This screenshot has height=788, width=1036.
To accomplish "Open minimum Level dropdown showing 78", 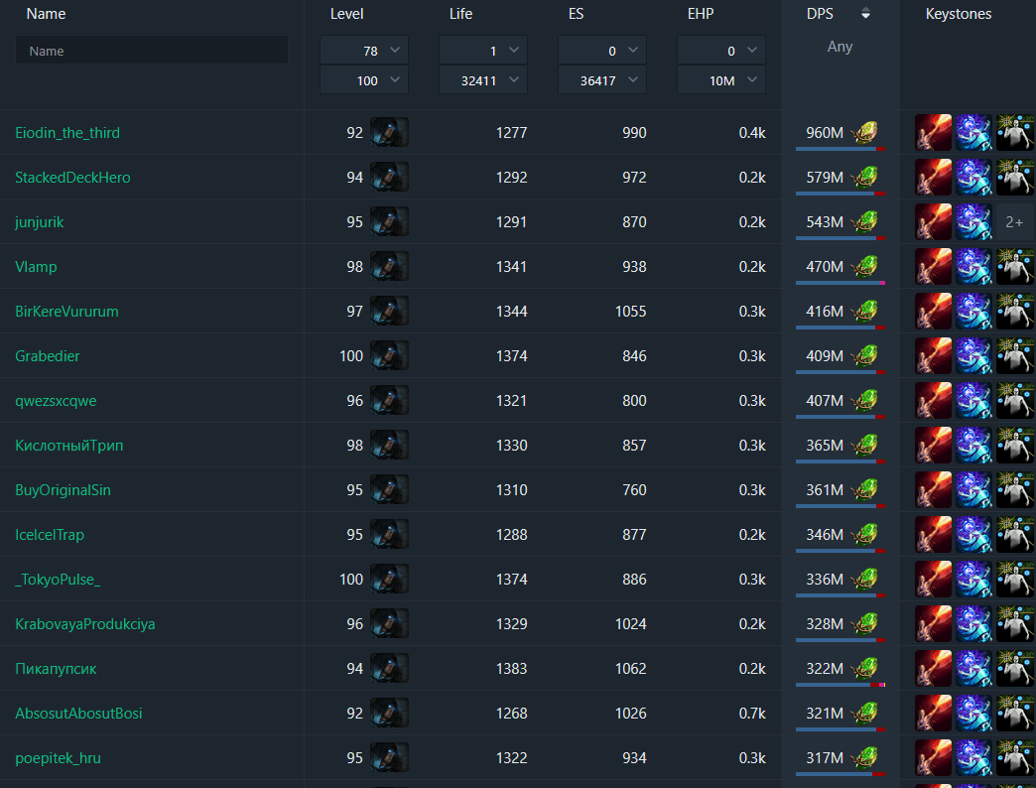I will pyautogui.click(x=364, y=51).
